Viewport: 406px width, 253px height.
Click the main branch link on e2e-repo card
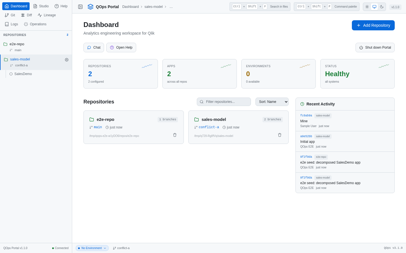(x=98, y=127)
